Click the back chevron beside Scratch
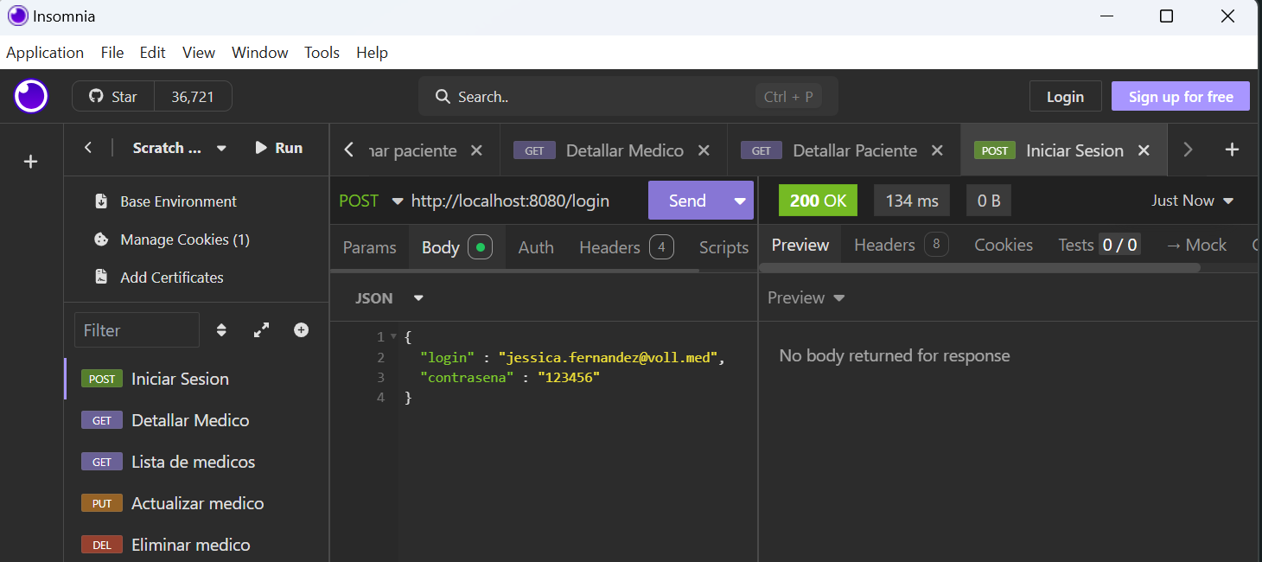This screenshot has width=1262, height=562. (x=88, y=148)
